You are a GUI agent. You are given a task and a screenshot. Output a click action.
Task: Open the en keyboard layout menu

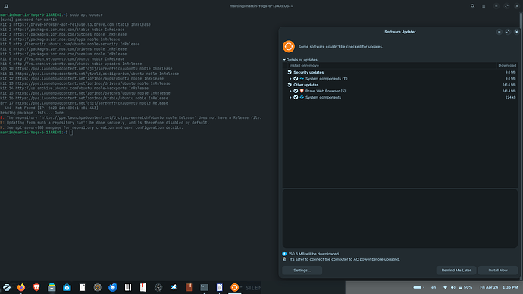click(x=434, y=287)
